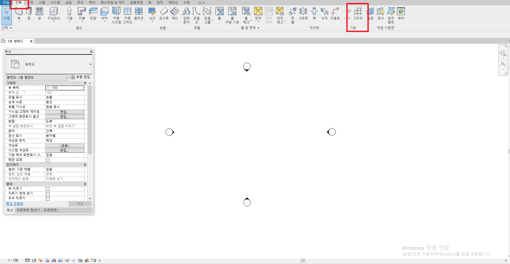Collapse the 범위 properties section
The width and height of the screenshot is (510, 264).
[85, 184]
